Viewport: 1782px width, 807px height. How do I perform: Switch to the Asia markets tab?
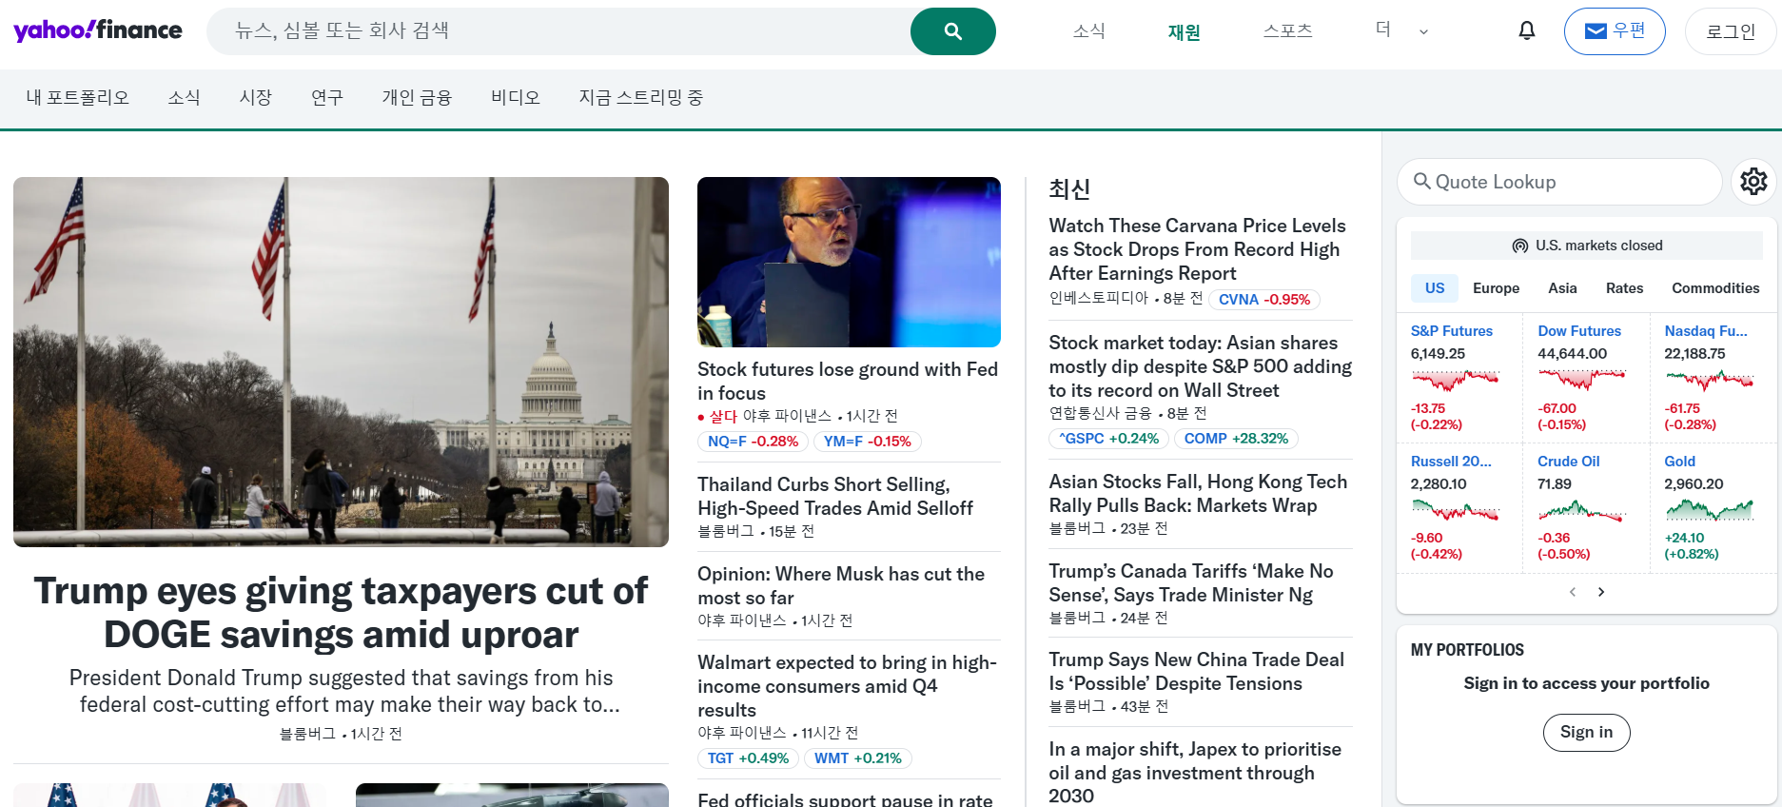tap(1562, 288)
